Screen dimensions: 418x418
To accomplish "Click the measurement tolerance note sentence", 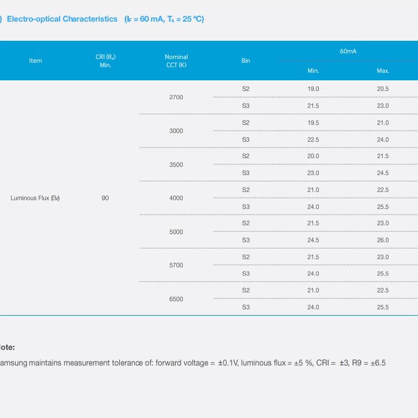I will [x=193, y=363].
